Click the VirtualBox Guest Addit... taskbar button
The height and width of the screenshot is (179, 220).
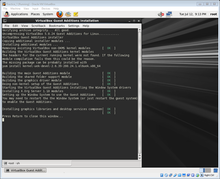pyautogui.click(x=25, y=170)
